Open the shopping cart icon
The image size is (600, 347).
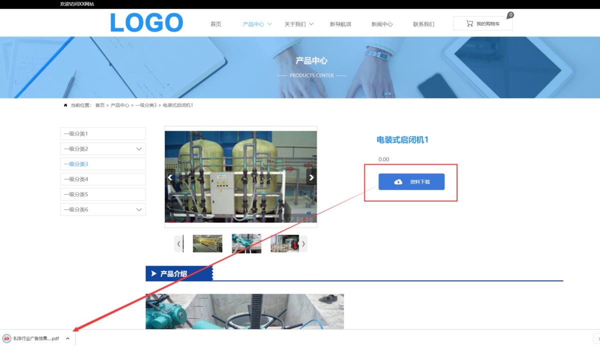[469, 23]
